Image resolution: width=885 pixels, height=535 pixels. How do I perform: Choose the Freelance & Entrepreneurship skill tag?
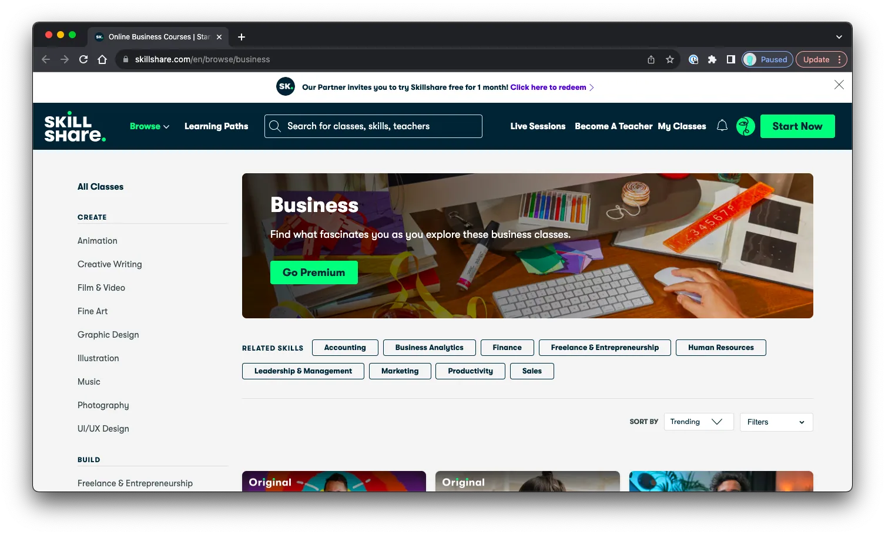tap(605, 348)
